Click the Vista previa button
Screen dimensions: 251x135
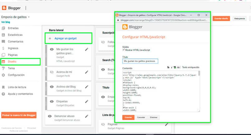point(239,19)
